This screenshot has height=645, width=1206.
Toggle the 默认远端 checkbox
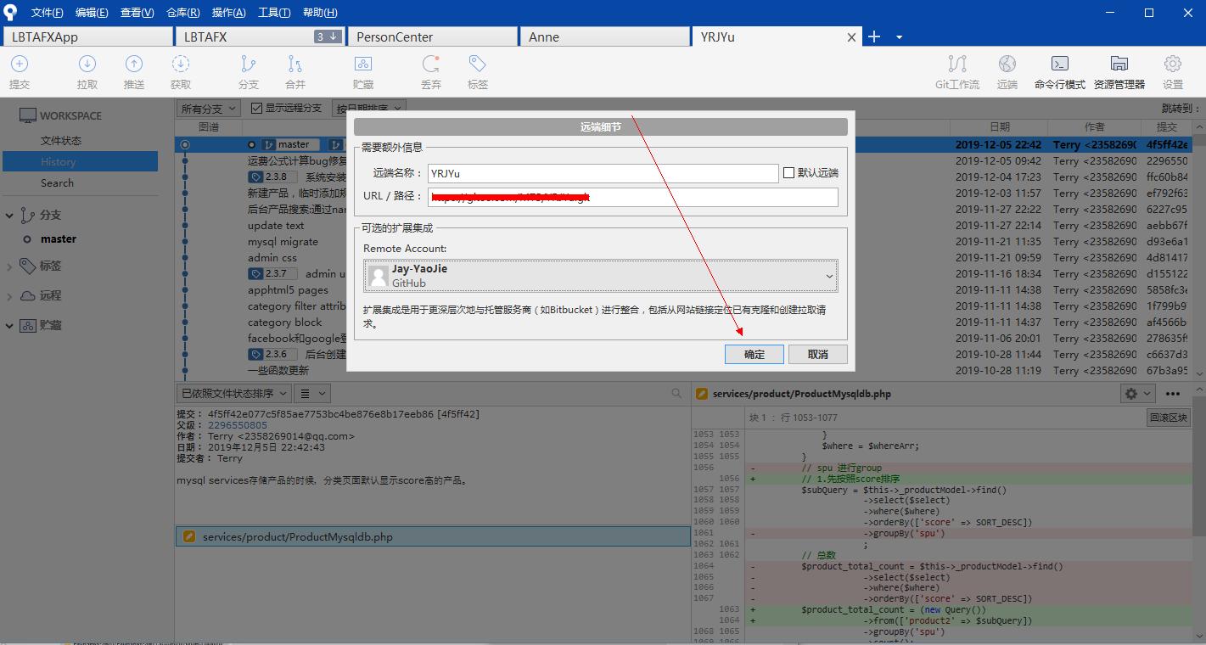tap(788, 172)
